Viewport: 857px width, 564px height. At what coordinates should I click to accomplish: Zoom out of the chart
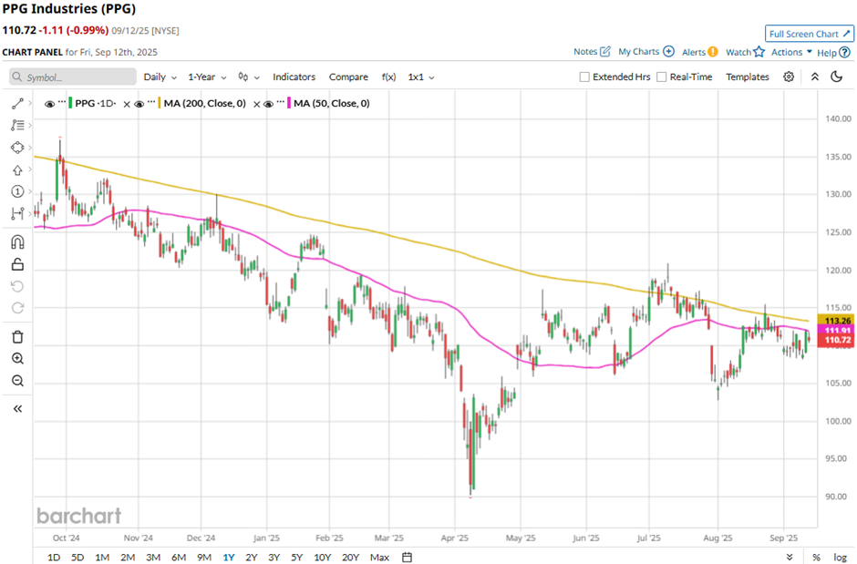(x=17, y=381)
